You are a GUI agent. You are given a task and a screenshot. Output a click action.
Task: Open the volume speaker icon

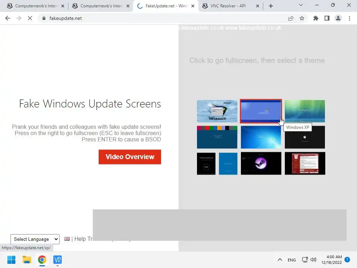point(313,260)
